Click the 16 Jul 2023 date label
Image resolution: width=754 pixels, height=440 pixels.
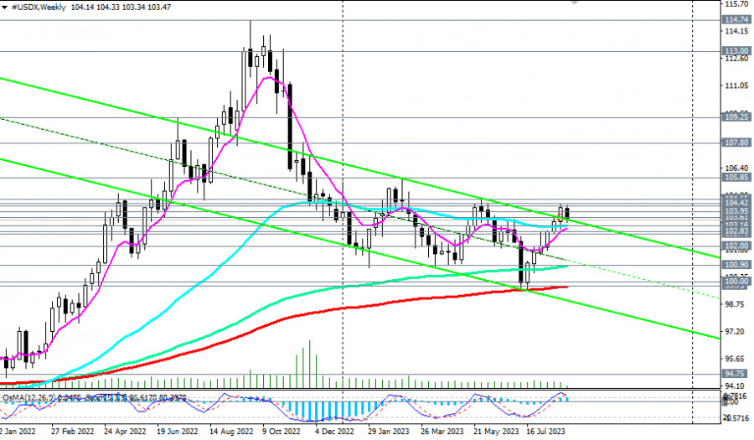click(545, 432)
